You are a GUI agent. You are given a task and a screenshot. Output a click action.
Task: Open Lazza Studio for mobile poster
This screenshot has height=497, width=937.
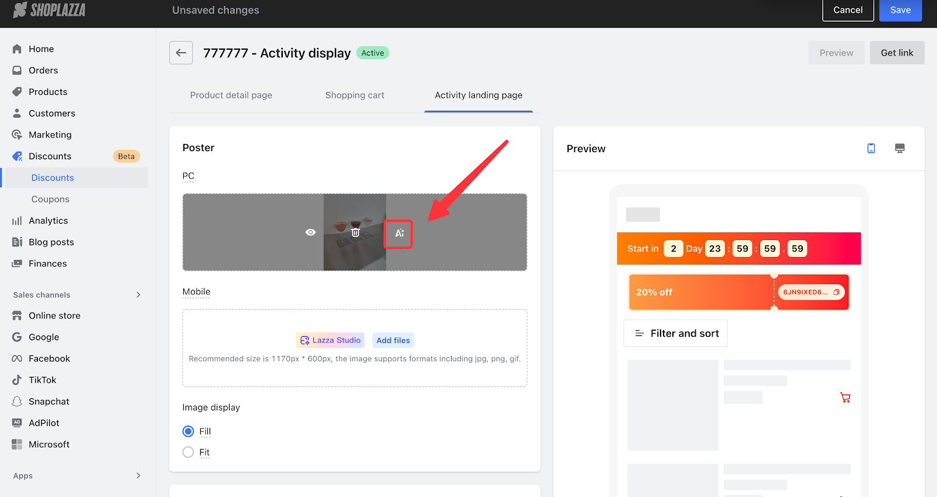coord(330,340)
